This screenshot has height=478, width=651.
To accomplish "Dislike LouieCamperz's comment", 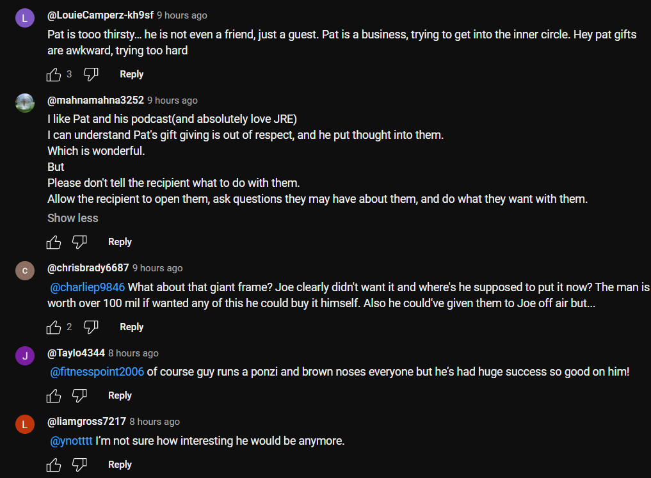I will point(91,75).
